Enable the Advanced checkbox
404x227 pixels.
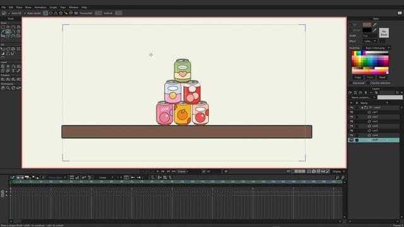point(351,83)
